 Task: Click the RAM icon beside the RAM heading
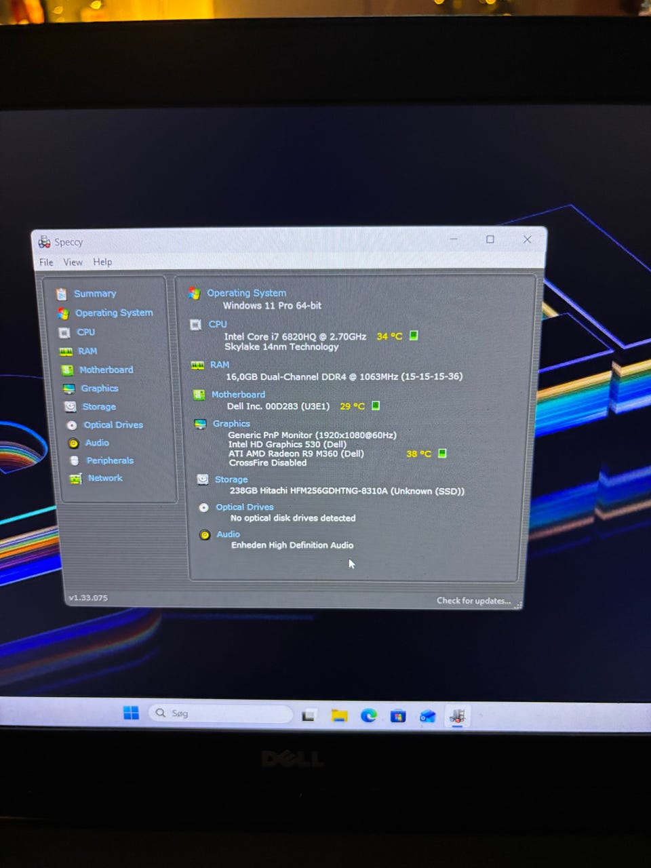tap(197, 365)
